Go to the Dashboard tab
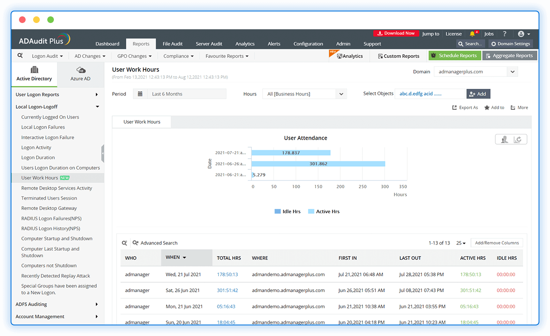Viewport: 550px width, 336px height. point(107,44)
